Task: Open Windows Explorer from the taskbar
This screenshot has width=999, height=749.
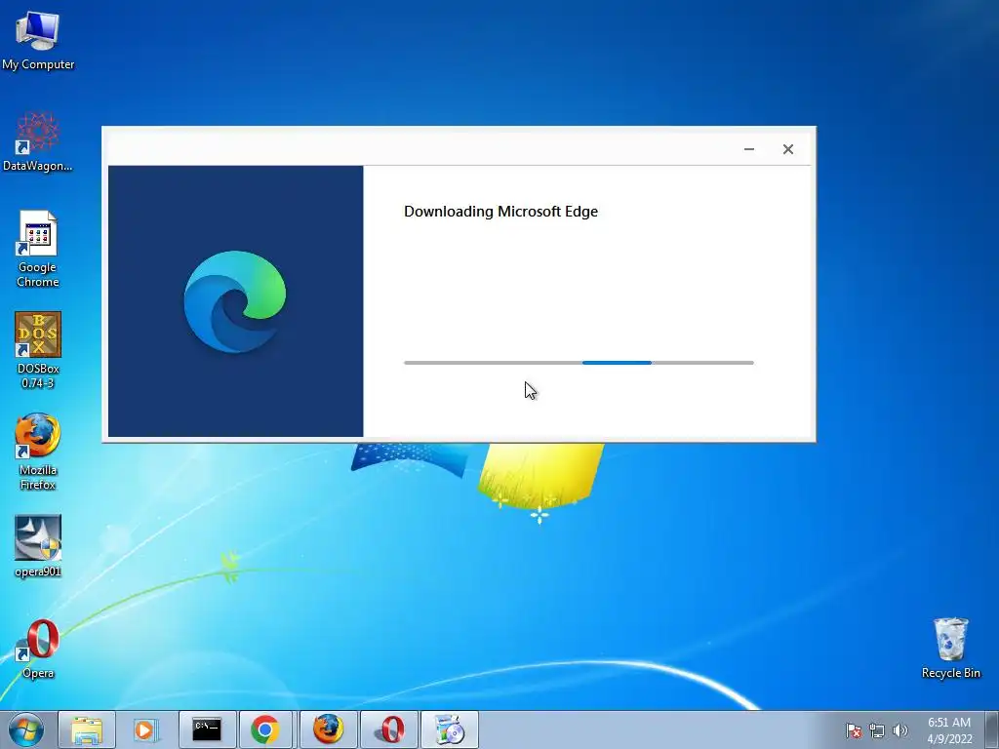Action: pyautogui.click(x=87, y=729)
